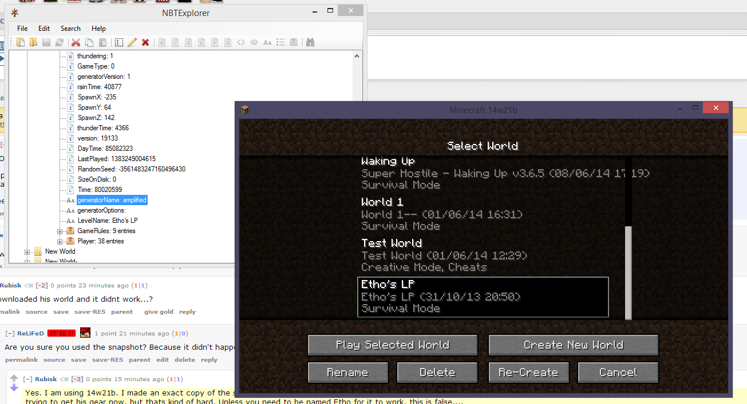
Task: Select the SpawnX: -235 tree row
Action: [97, 97]
